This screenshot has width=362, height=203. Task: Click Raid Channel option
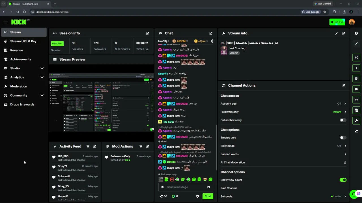(229, 188)
